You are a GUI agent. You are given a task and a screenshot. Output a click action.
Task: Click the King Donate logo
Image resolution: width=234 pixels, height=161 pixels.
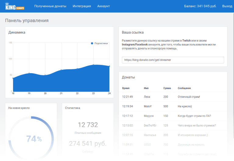[x=15, y=6]
